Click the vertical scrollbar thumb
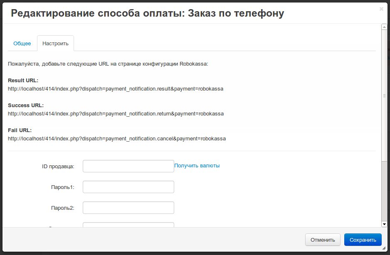Viewport: 390px width, 255px height. point(384,96)
